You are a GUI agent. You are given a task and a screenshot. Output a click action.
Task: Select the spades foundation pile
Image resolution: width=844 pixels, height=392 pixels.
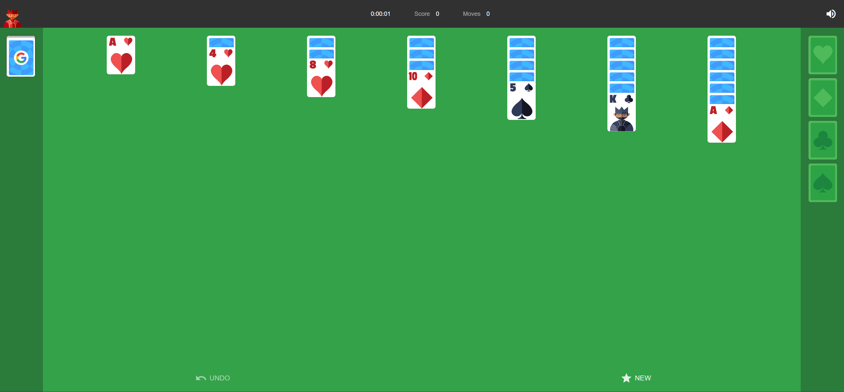pos(822,183)
